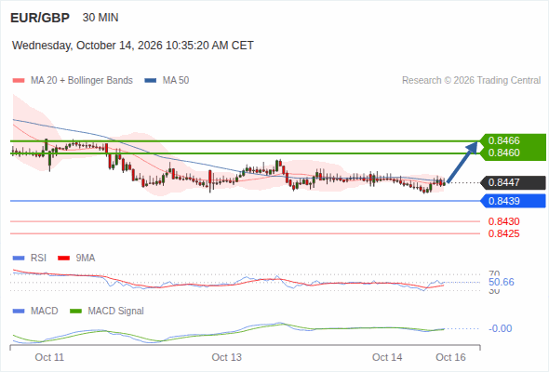Image resolution: width=549 pixels, height=372 pixels.
Task: Click the RSI legend label
Action: 38,259
